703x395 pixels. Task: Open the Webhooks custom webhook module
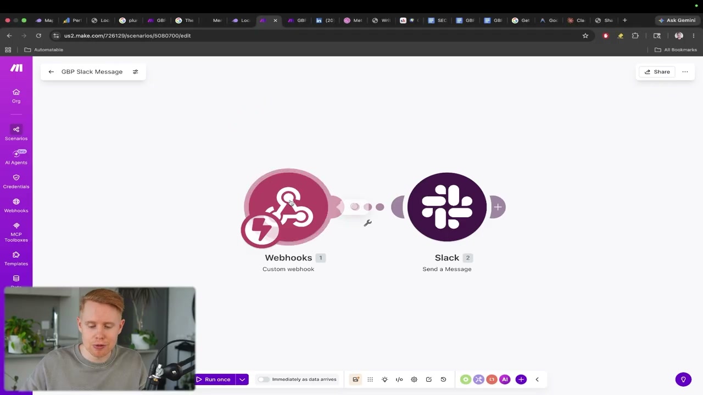click(x=288, y=207)
